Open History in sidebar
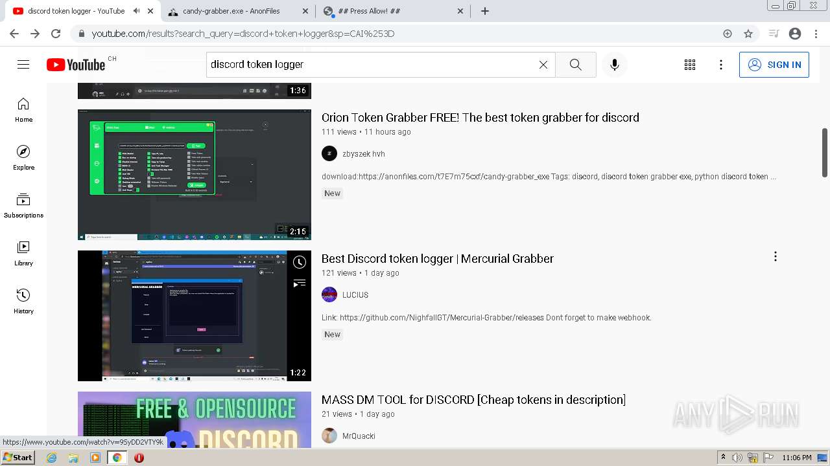Viewport: 830px width, 466px height. [x=23, y=302]
